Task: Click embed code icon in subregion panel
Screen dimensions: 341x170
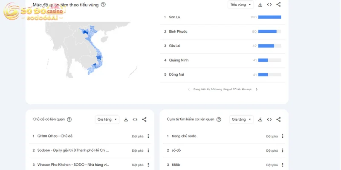Action: point(269,5)
